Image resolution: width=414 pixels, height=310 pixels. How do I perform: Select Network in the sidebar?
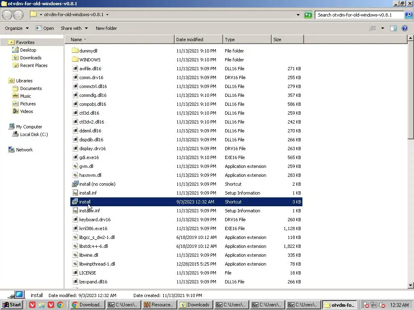[24, 150]
